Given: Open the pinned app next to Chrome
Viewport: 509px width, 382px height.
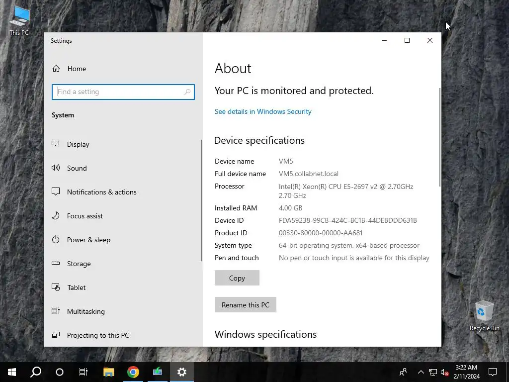Looking at the screenshot, I should 158,372.
